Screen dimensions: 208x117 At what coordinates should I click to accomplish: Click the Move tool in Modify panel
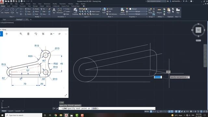tap(28, 9)
